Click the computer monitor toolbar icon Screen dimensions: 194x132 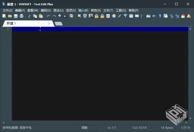point(85,16)
